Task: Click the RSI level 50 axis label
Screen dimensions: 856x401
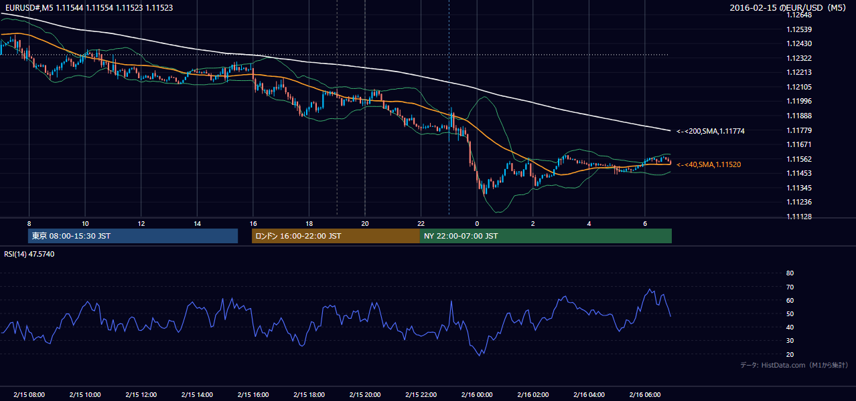Action: [790, 313]
